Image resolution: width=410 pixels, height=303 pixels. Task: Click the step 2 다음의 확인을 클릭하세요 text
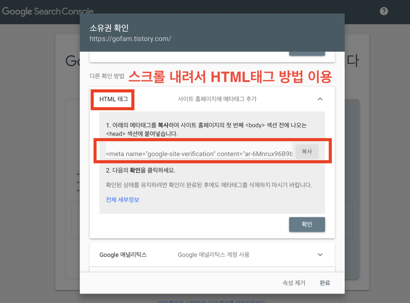coord(141,170)
